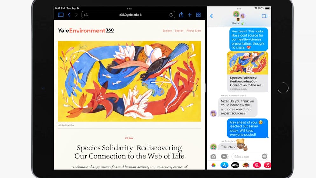Open the shared Species Solidarity link preview

247,72
